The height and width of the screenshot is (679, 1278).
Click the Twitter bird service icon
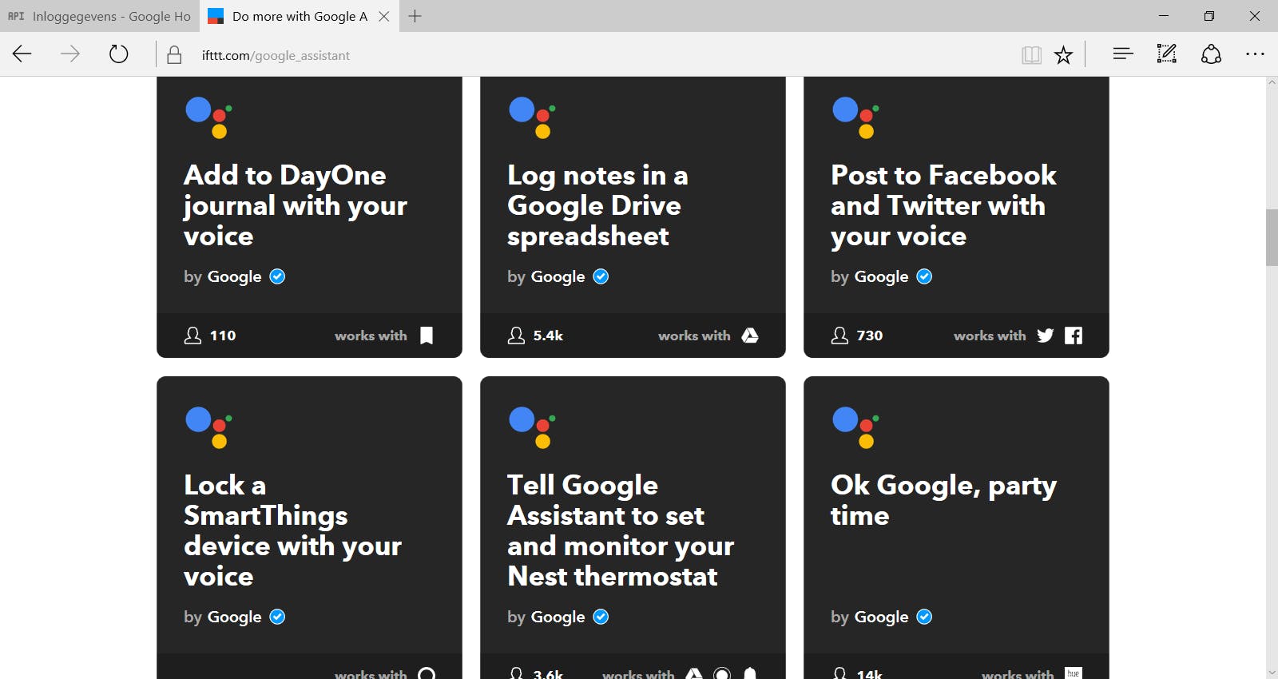coord(1045,336)
